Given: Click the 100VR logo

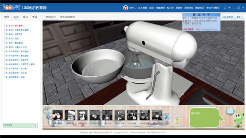Looking at the screenshot, I should coord(11,7).
